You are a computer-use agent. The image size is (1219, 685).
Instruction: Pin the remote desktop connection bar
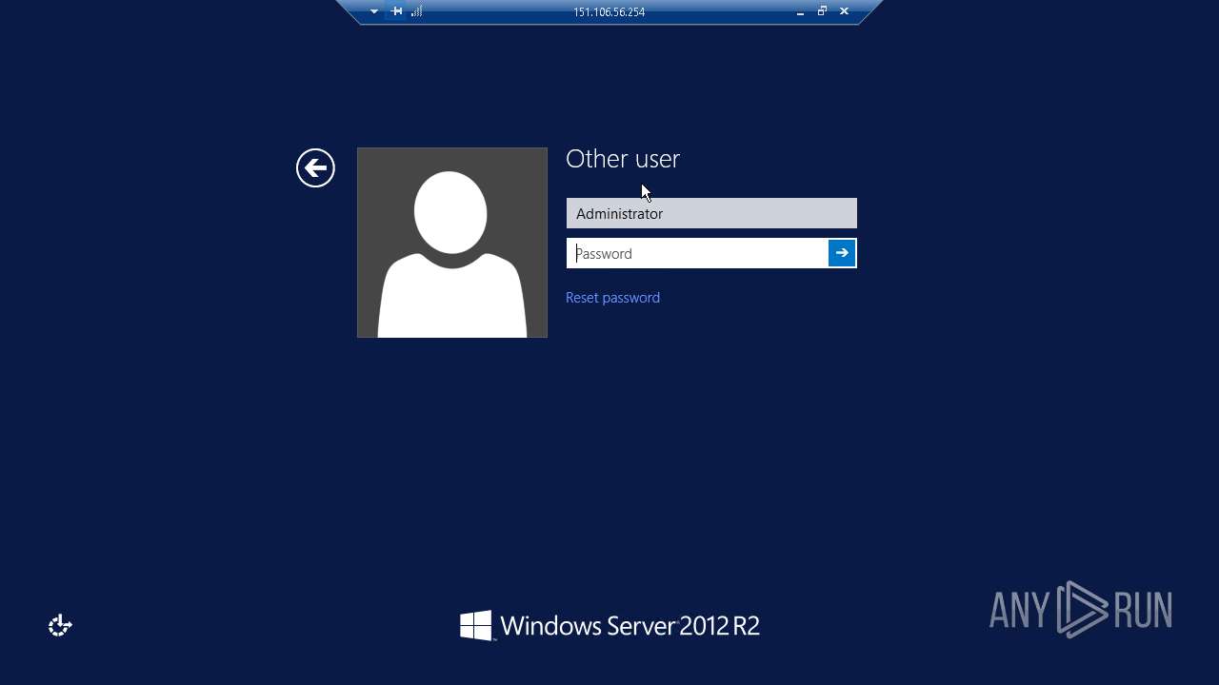[x=397, y=11]
